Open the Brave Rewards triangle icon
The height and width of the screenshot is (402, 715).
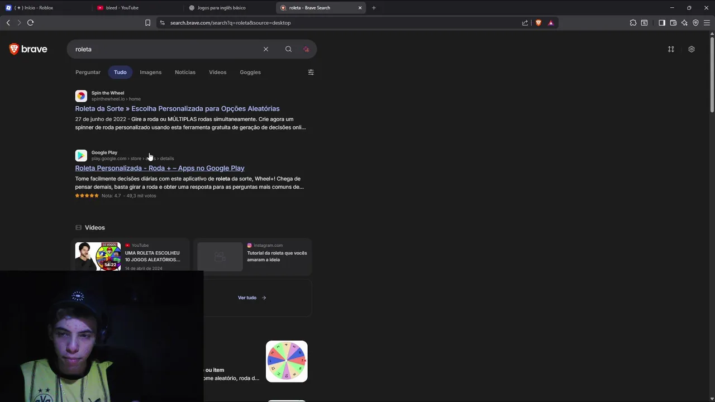[x=551, y=23]
